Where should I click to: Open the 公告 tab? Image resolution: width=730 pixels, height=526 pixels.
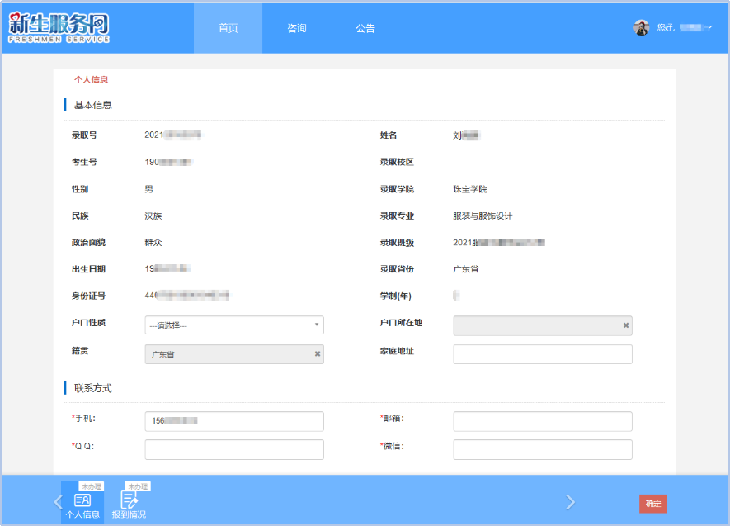365,27
